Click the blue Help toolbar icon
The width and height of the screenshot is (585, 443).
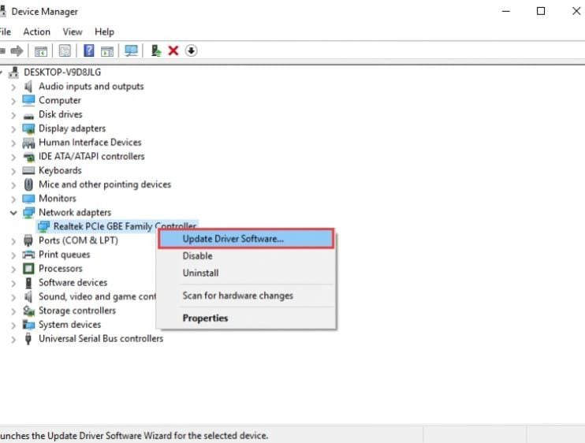(x=89, y=50)
